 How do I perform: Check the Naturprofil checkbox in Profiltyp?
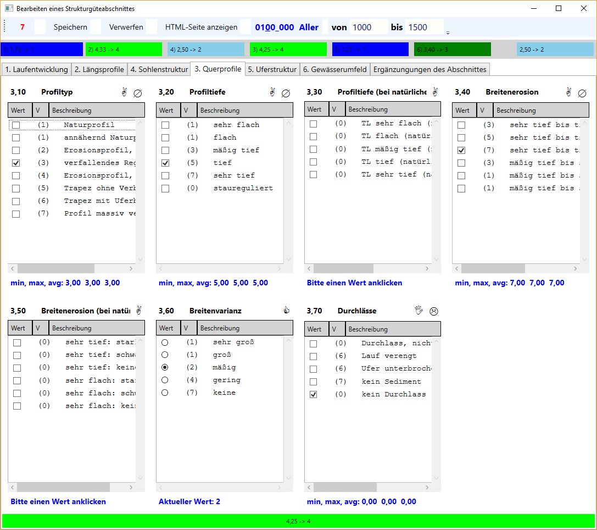click(16, 125)
